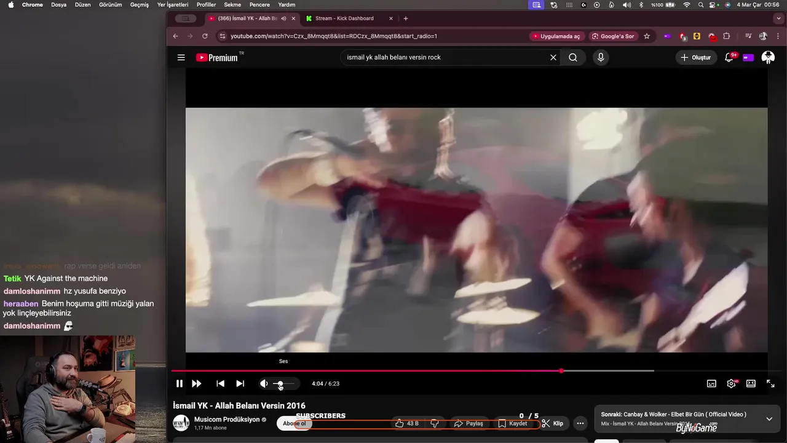
Task: Open the Sekme menu
Action: [232, 4]
